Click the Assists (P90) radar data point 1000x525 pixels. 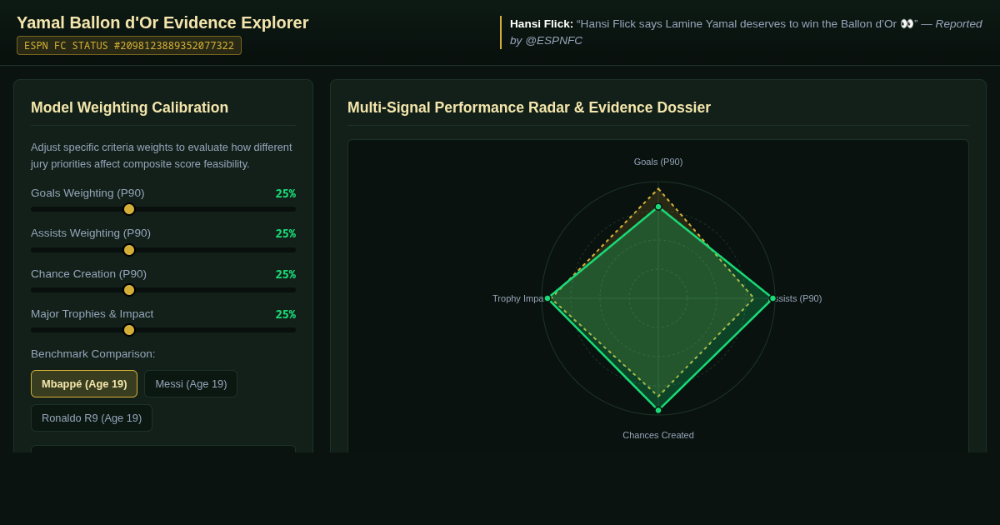tap(772, 298)
